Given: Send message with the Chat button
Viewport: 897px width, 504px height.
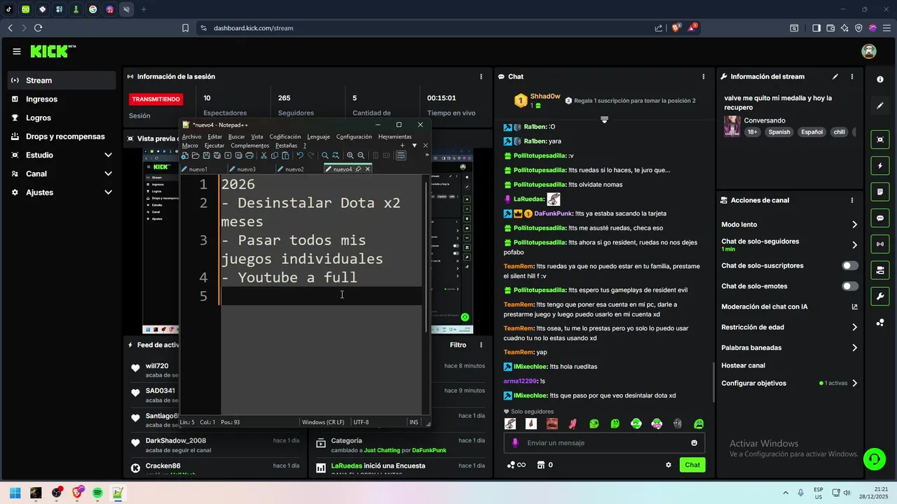Looking at the screenshot, I should tap(692, 465).
